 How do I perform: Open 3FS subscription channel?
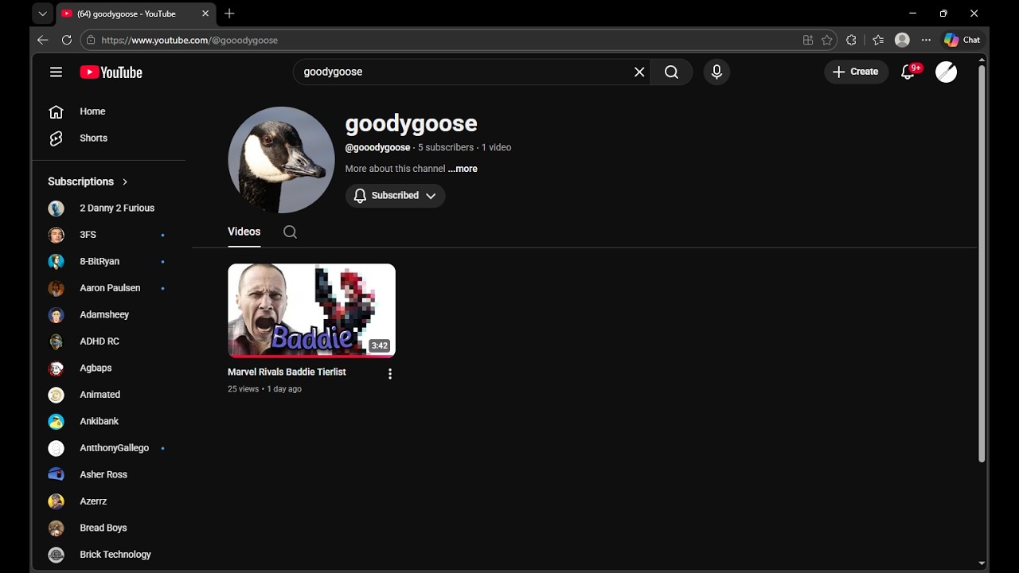pos(108,235)
